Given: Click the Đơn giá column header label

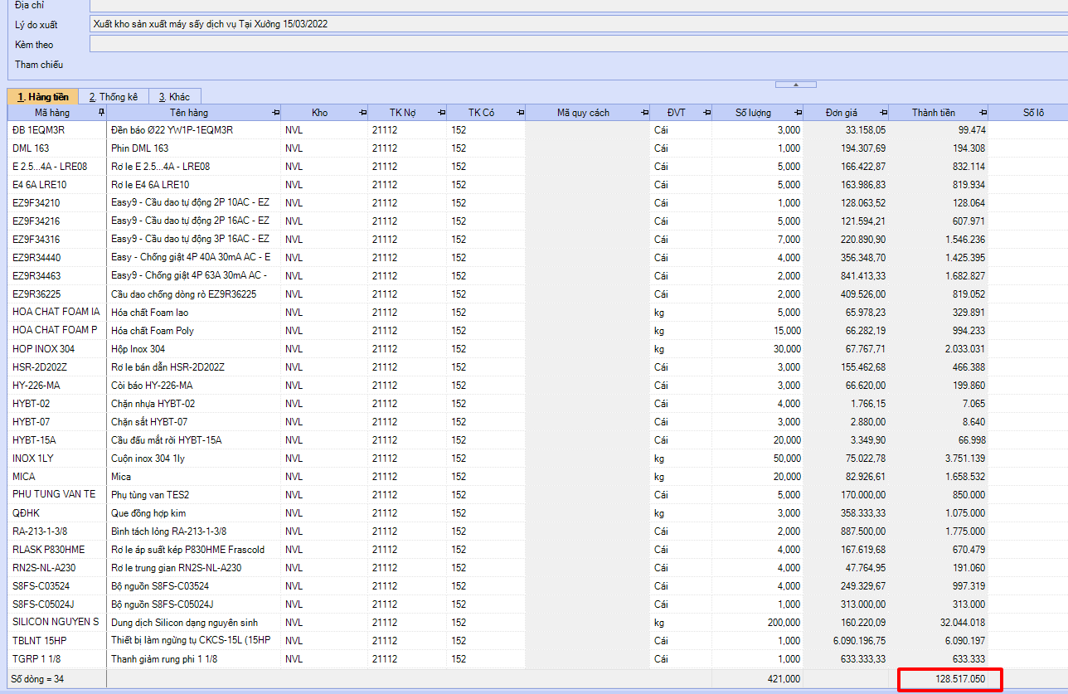Looking at the screenshot, I should click(842, 113).
